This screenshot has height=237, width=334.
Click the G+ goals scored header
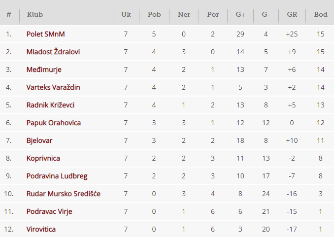[x=240, y=14]
